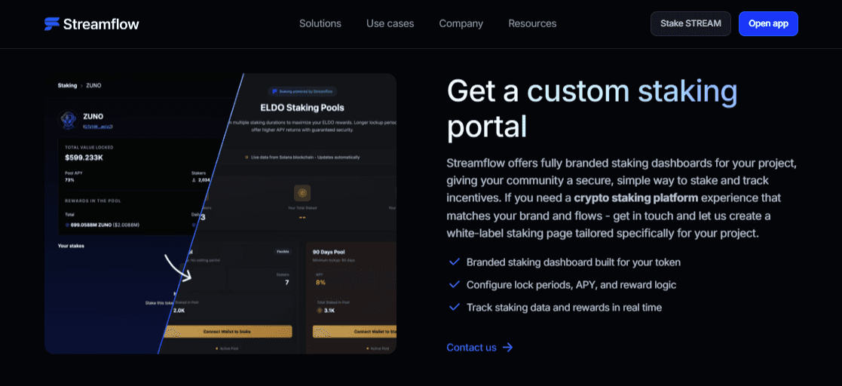This screenshot has height=386, width=842.
Task: Click 'Branded staking dashboard built for your token'
Action: click(574, 262)
